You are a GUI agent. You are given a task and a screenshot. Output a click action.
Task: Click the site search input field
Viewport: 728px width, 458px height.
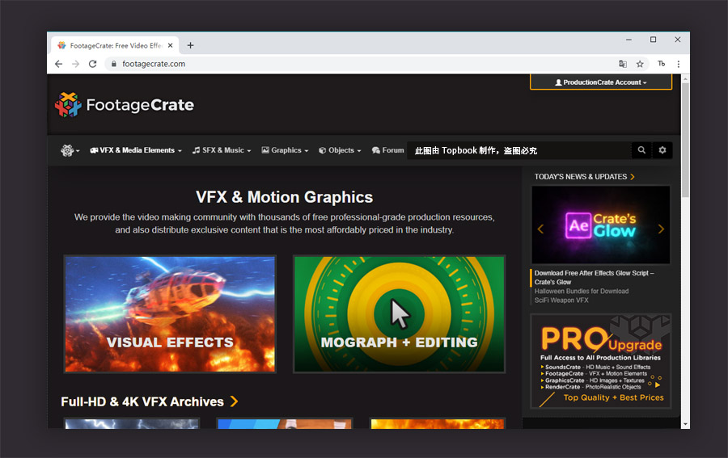[x=518, y=150]
